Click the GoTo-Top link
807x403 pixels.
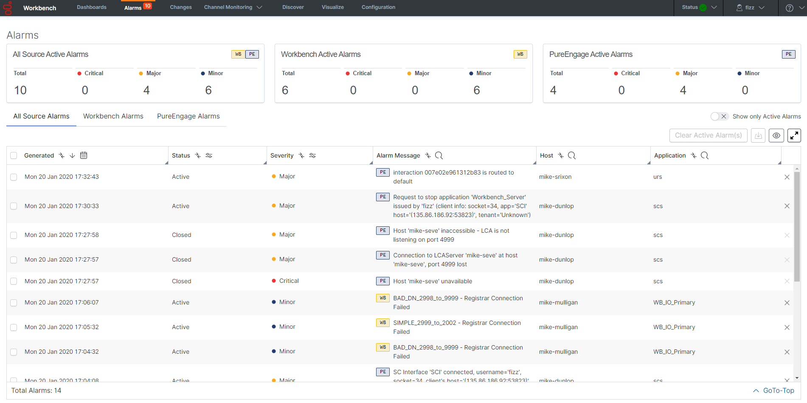pos(773,391)
